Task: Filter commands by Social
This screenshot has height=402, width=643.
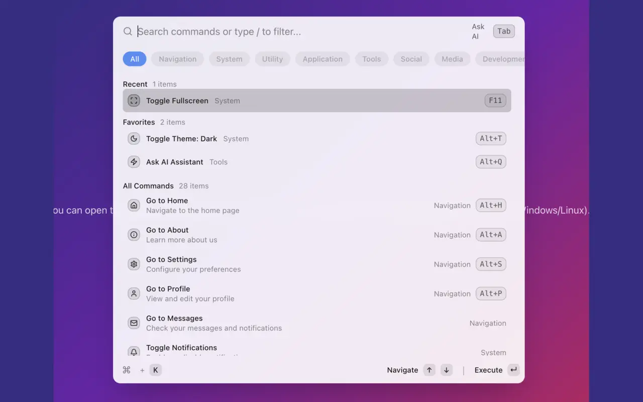Action: pos(411,59)
